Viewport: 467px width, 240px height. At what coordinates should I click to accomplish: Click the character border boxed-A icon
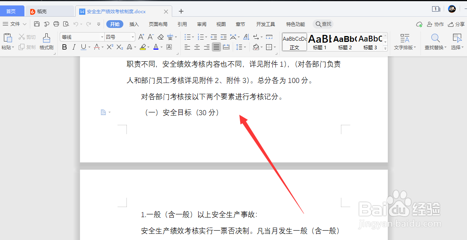(169, 47)
